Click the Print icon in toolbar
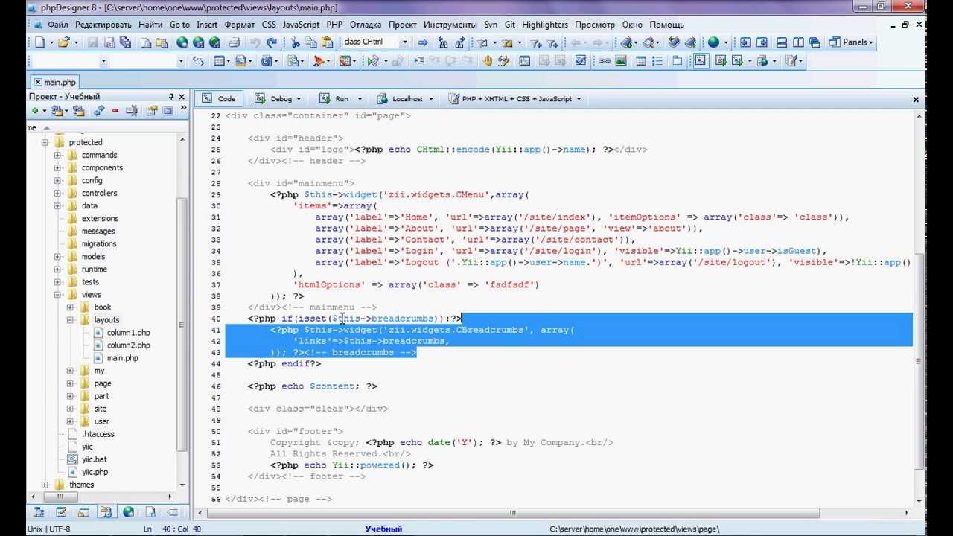This screenshot has width=953, height=536. coord(235,42)
